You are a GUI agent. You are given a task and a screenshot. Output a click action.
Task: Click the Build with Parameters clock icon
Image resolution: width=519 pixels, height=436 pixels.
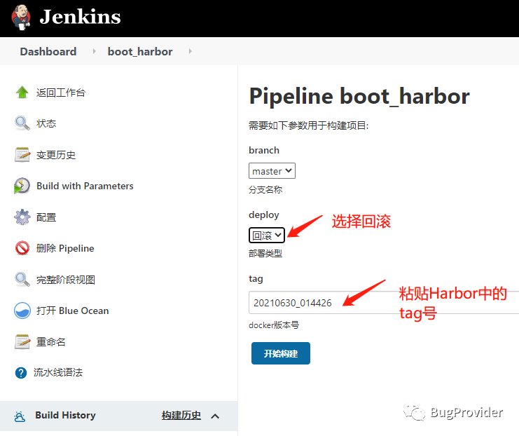(x=22, y=186)
